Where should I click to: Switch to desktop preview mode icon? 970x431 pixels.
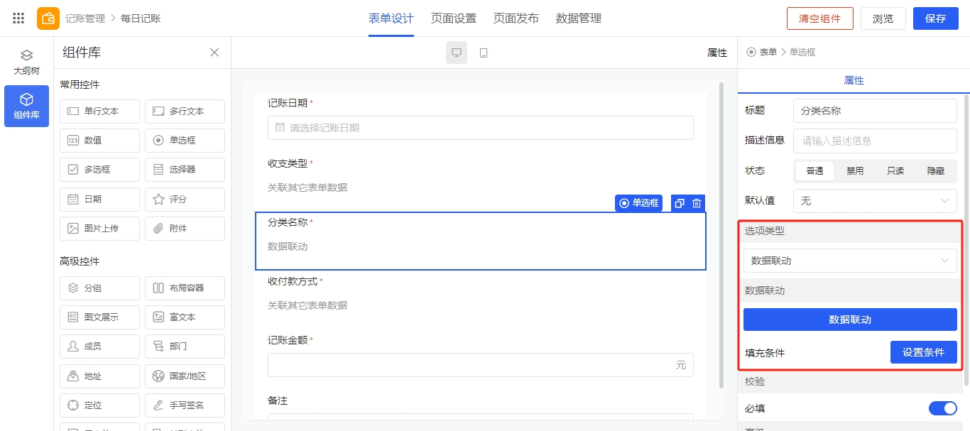point(457,53)
